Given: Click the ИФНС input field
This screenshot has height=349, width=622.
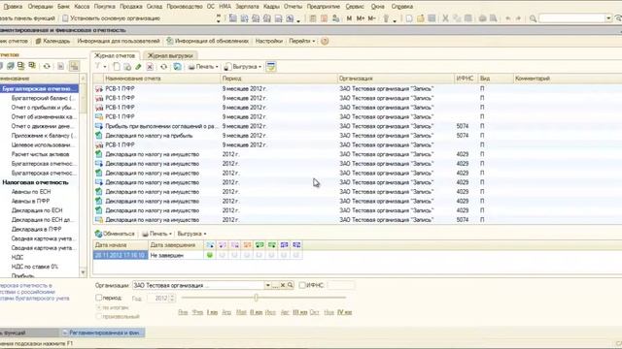Looking at the screenshot, I should coord(341,285).
